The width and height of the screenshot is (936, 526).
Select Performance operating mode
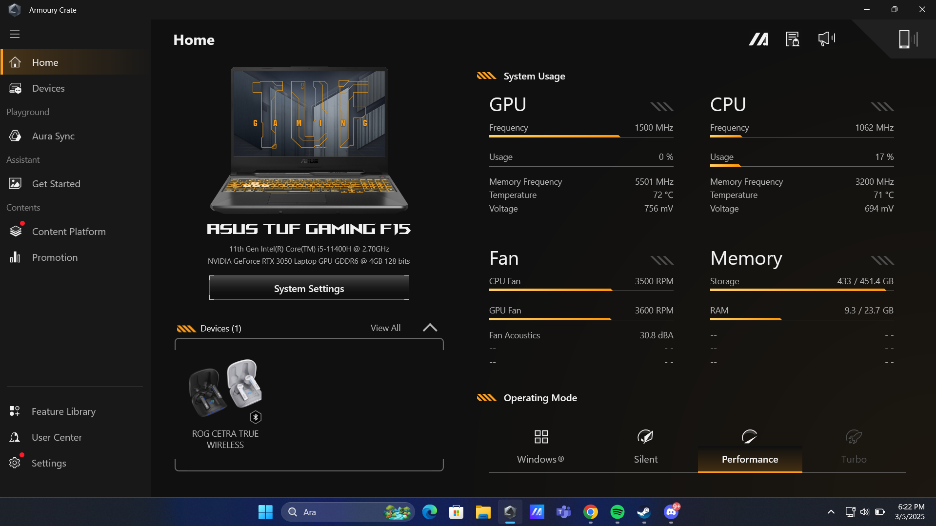tap(750, 447)
